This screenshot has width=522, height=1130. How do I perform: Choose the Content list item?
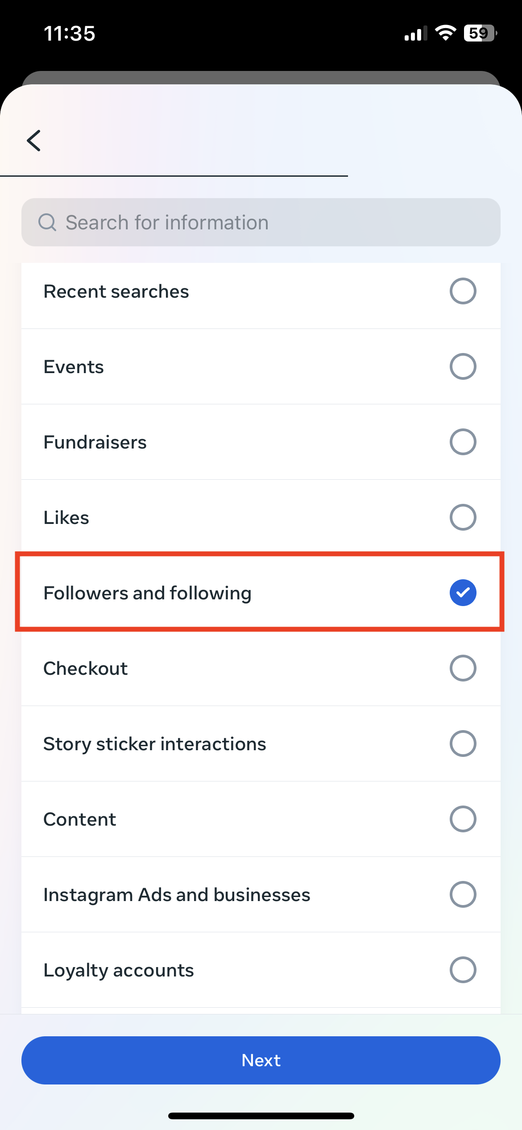pos(80,819)
